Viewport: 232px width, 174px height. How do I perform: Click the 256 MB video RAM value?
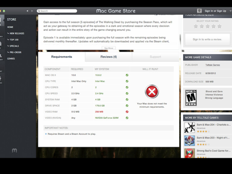tap(99, 112)
